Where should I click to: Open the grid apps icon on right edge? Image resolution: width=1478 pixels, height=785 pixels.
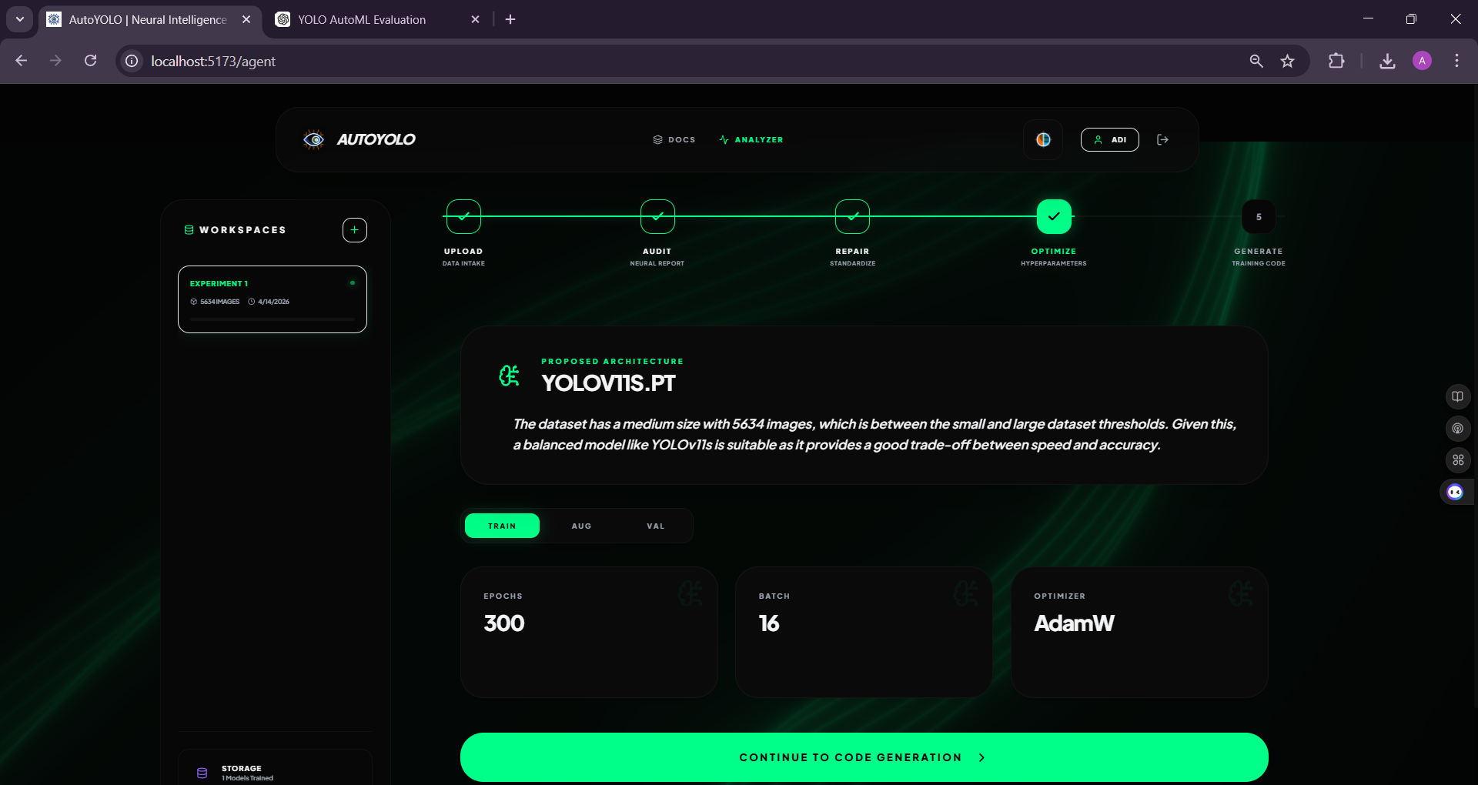tap(1457, 460)
